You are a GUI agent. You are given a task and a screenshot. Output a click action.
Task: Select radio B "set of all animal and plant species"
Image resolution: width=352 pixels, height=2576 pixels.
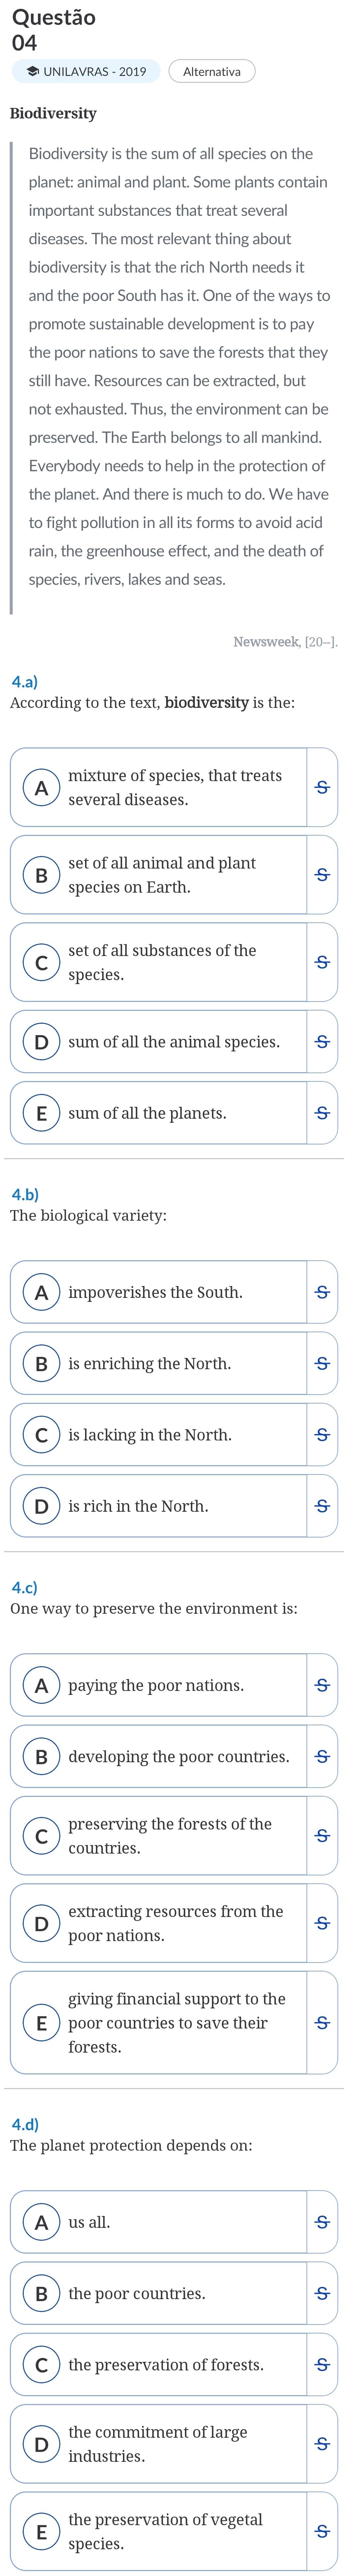(41, 875)
